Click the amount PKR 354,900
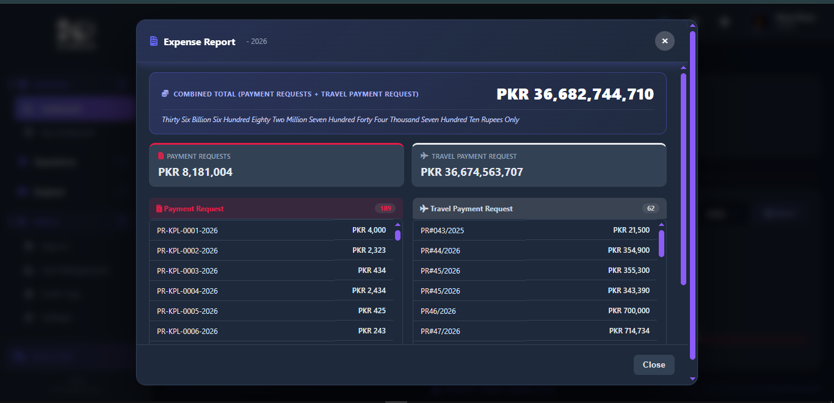 click(x=629, y=250)
